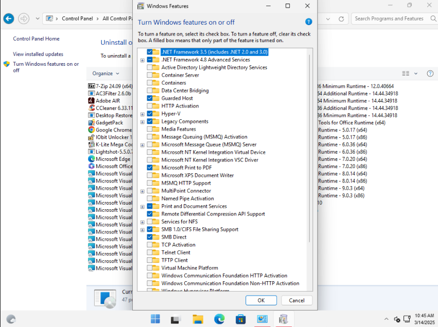Select the K-Lite Mega Codec program entry

110,144
